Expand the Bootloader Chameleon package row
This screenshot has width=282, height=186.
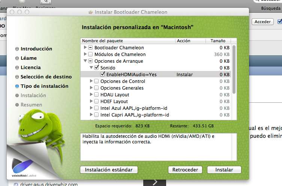coord(85,47)
